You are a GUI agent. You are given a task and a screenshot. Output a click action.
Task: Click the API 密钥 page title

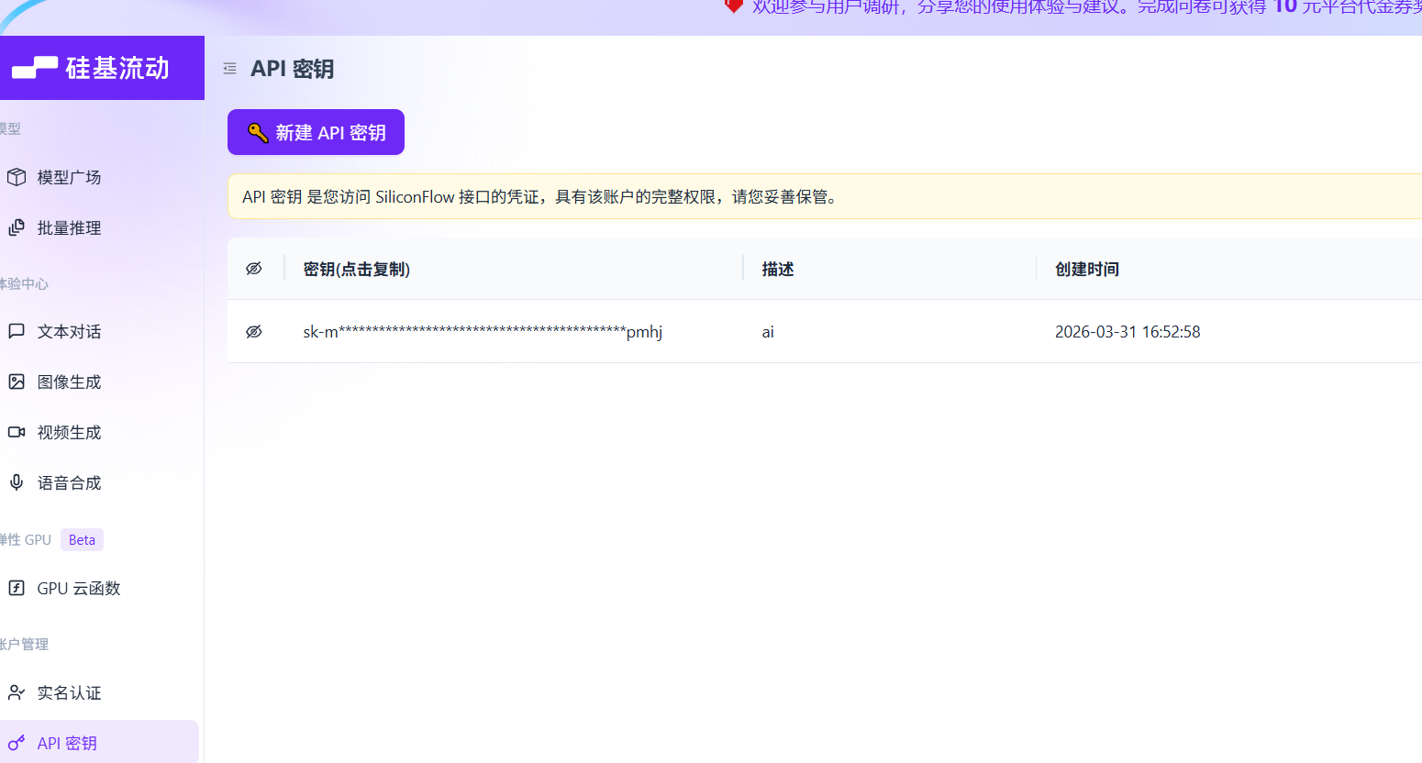coord(293,69)
